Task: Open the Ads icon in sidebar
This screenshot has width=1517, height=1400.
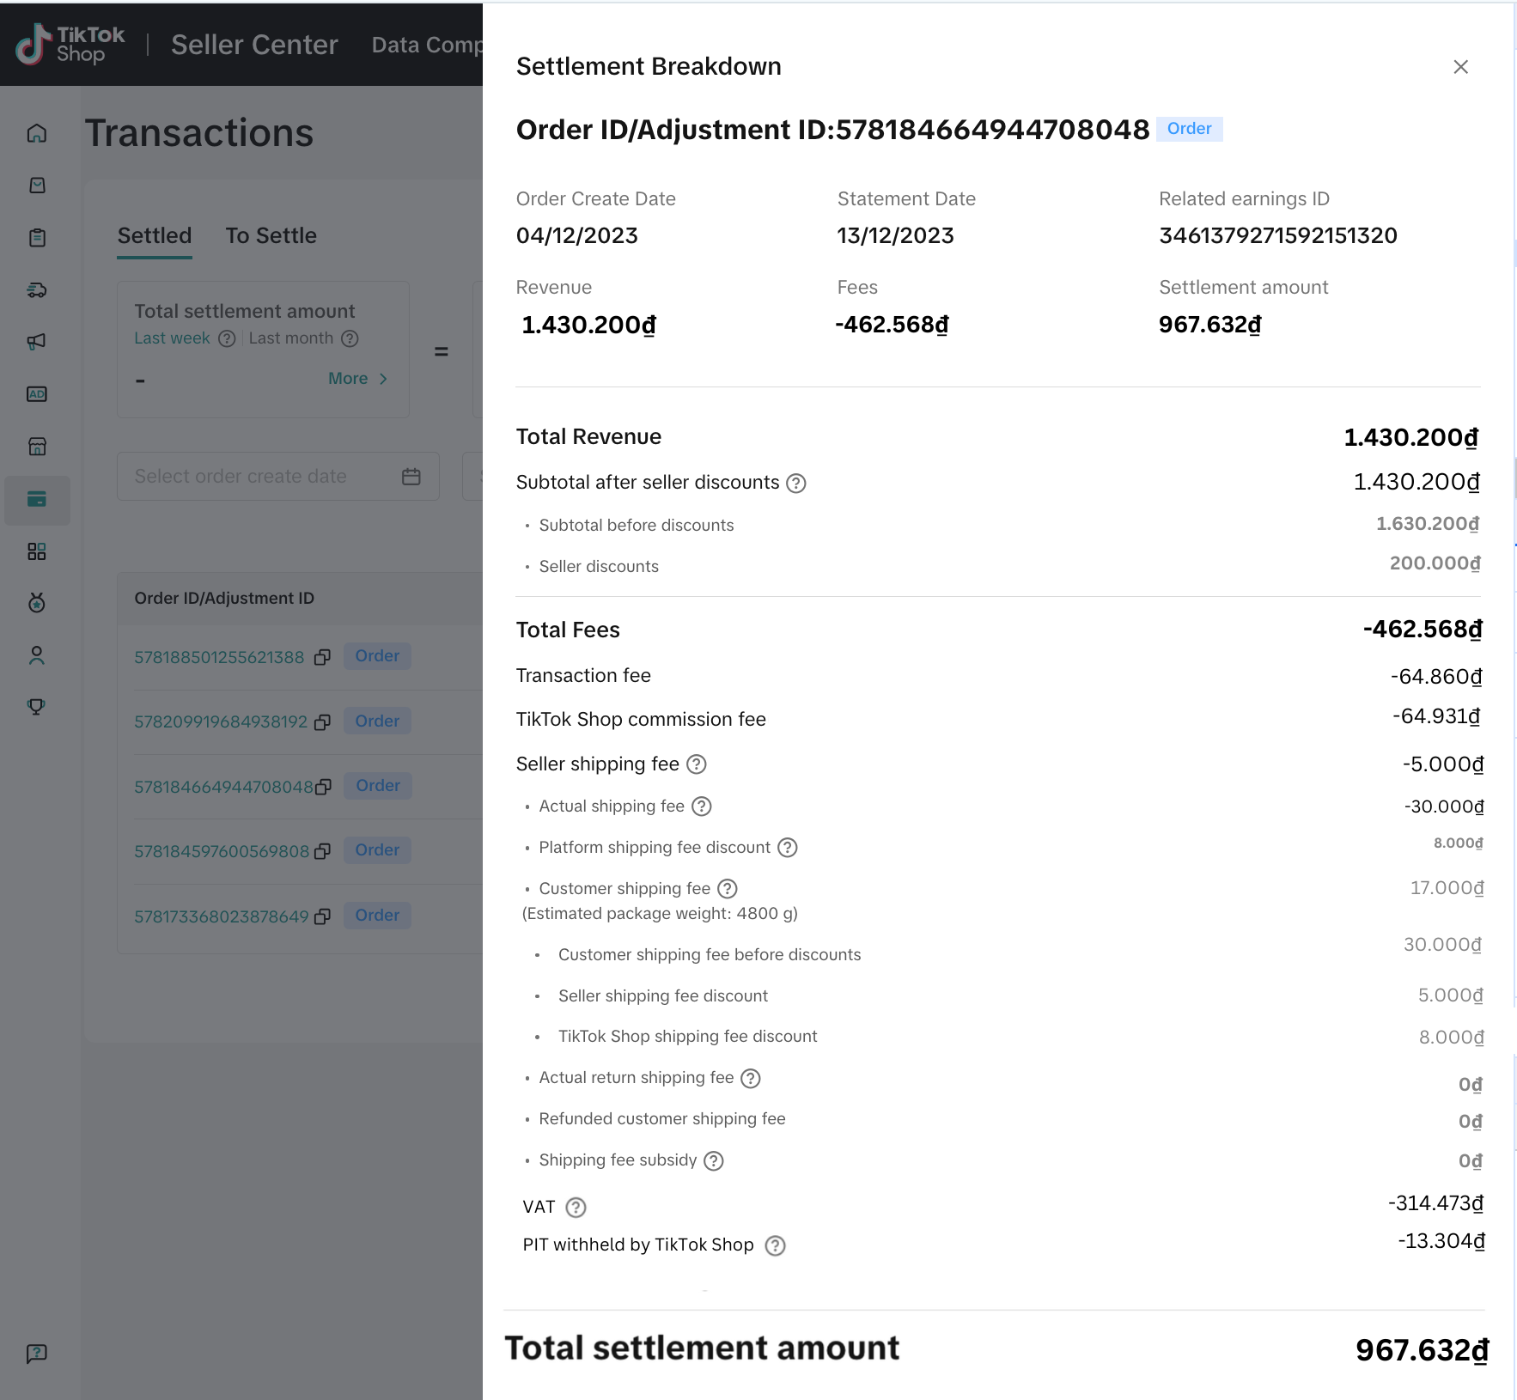Action: (37, 394)
